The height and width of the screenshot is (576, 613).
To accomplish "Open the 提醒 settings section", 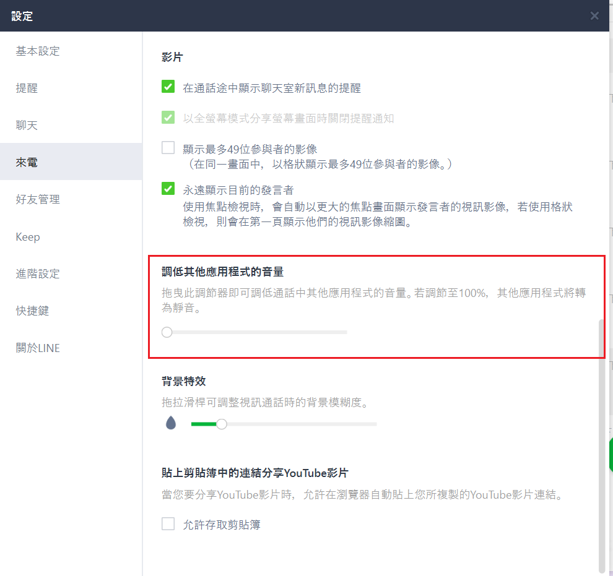I will point(71,88).
